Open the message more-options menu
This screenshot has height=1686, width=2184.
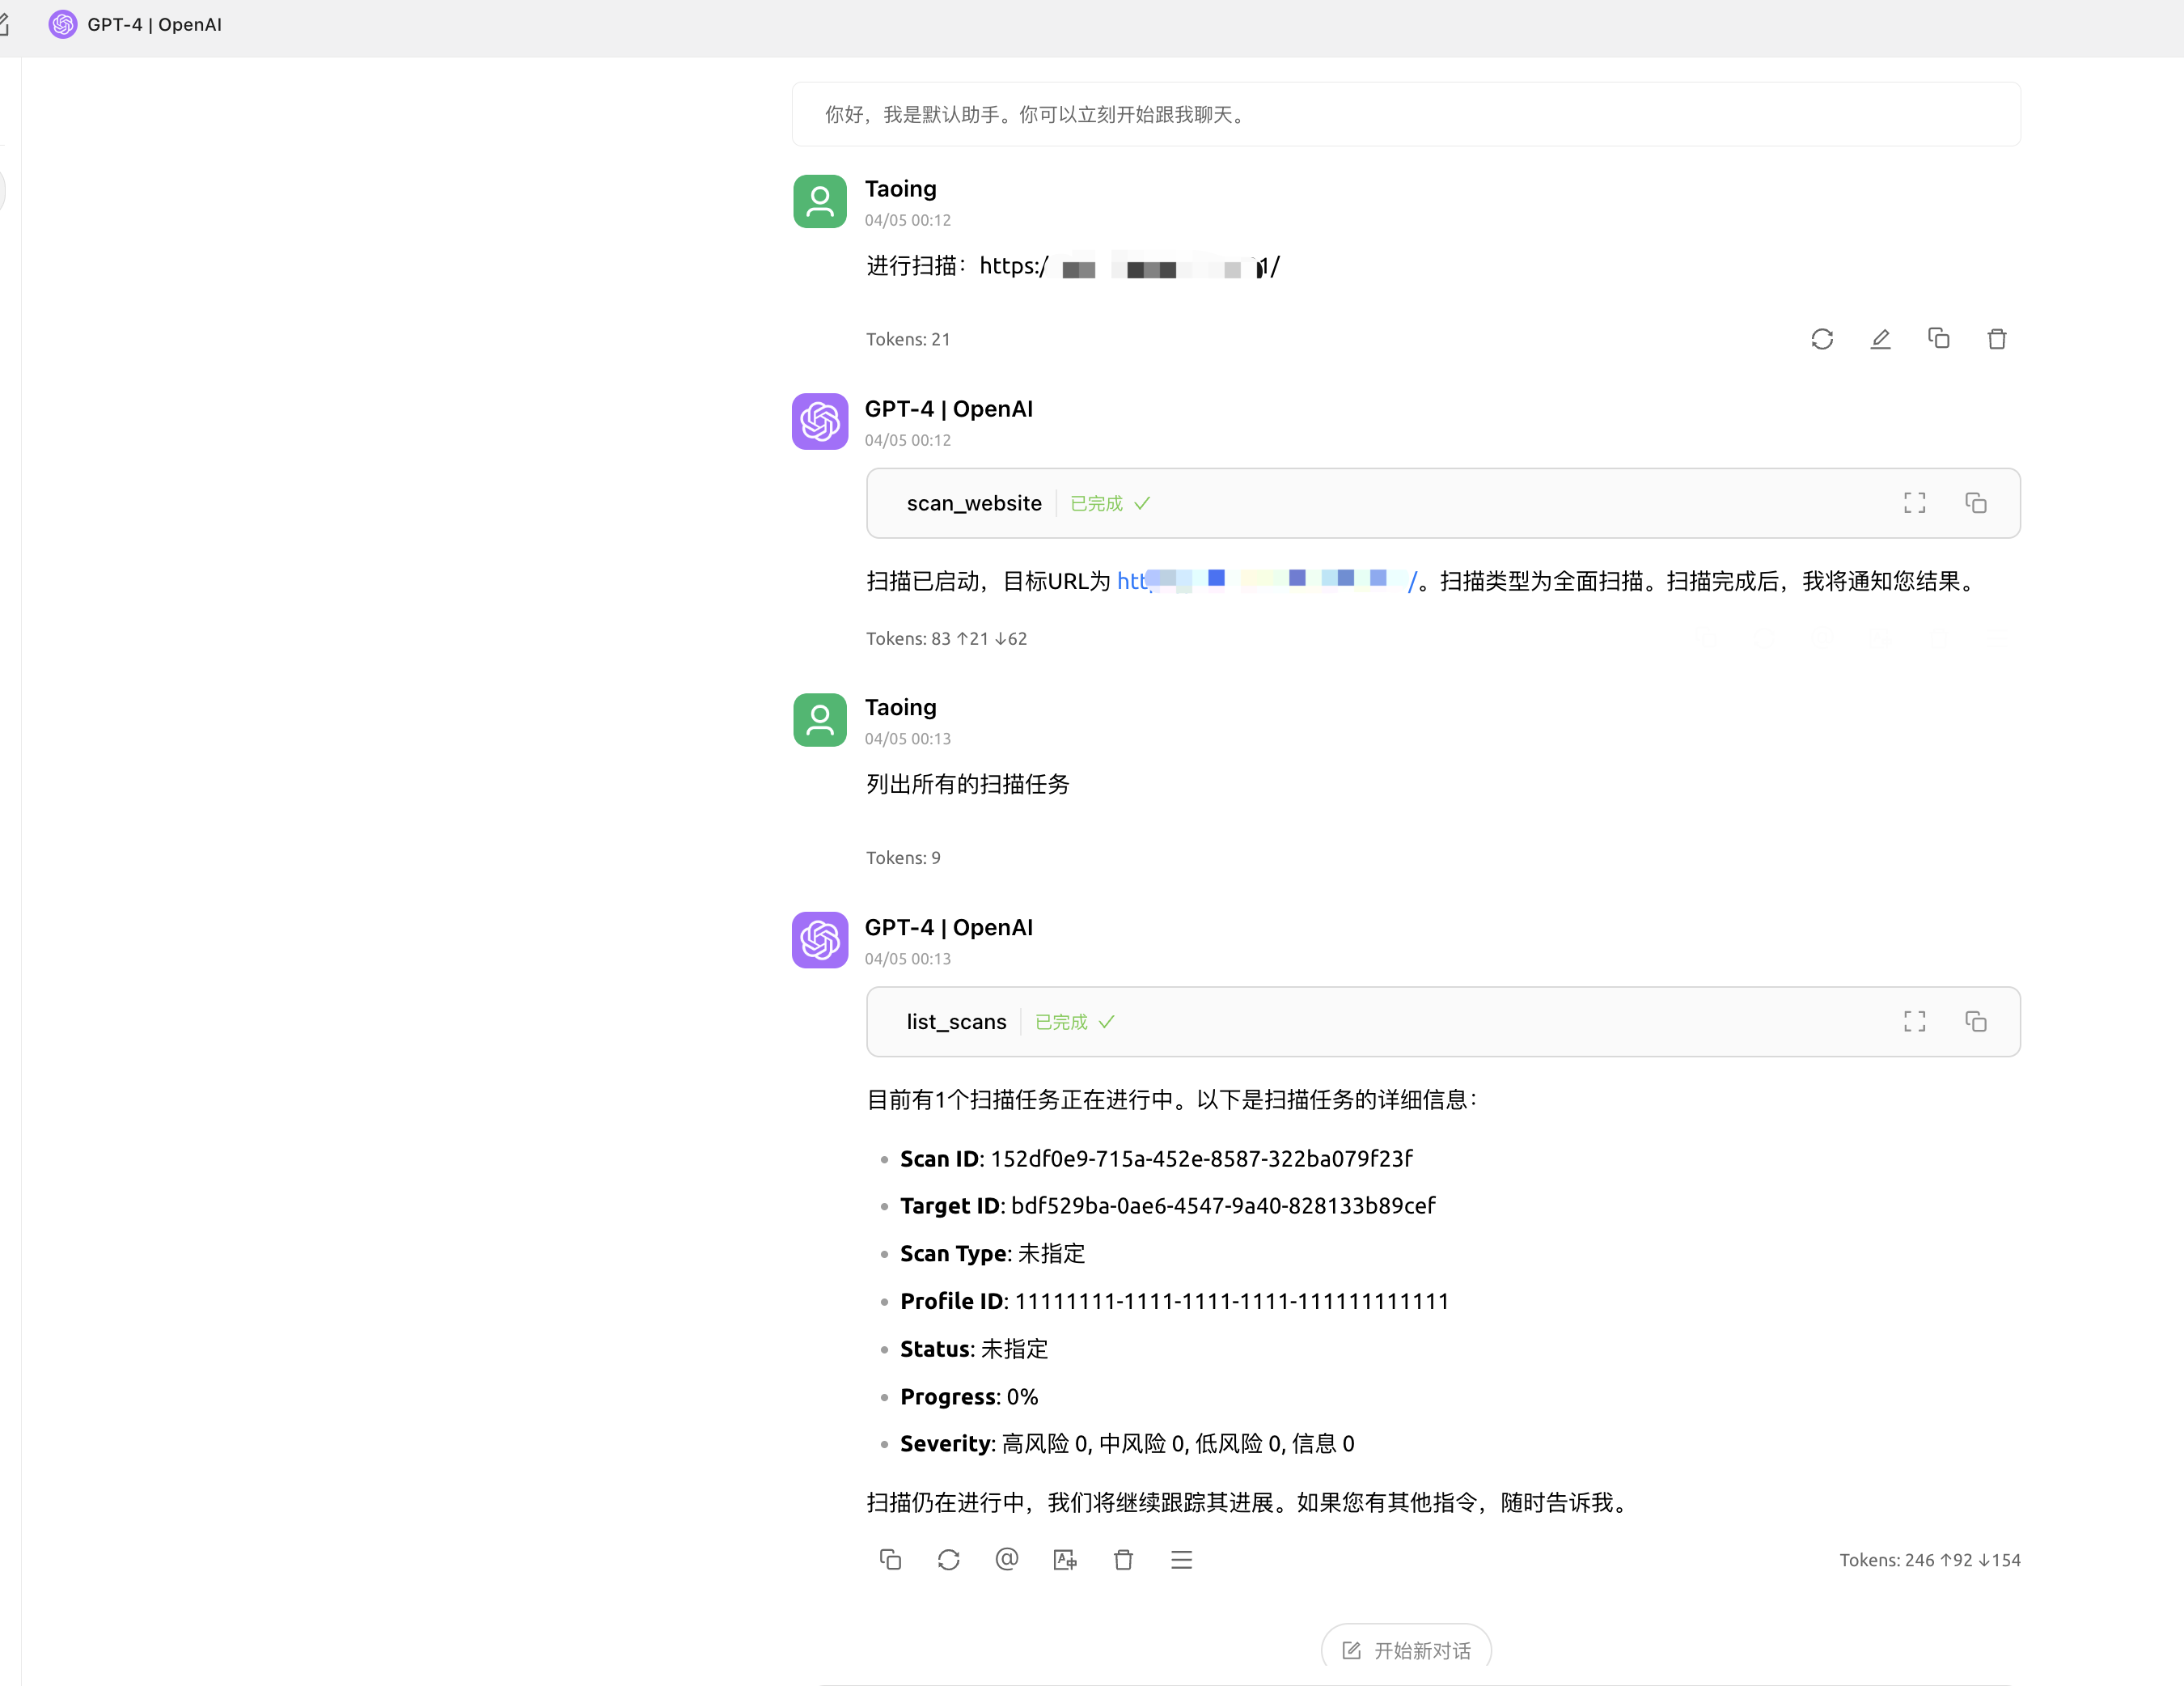coord(1181,1559)
